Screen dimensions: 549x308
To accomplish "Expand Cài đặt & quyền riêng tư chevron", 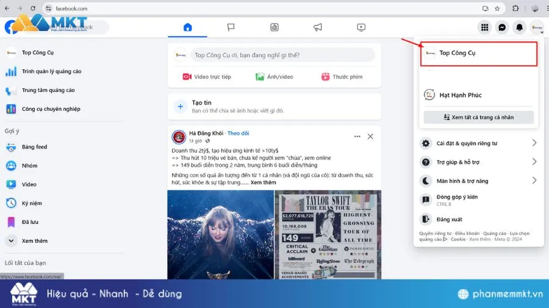I will [x=534, y=143].
